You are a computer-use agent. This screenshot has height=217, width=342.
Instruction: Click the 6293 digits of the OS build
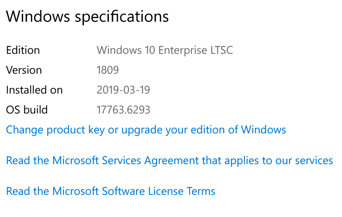coord(138,110)
